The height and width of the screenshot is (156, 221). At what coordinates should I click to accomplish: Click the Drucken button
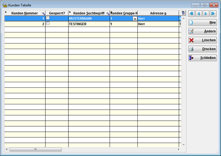[x=202, y=49]
